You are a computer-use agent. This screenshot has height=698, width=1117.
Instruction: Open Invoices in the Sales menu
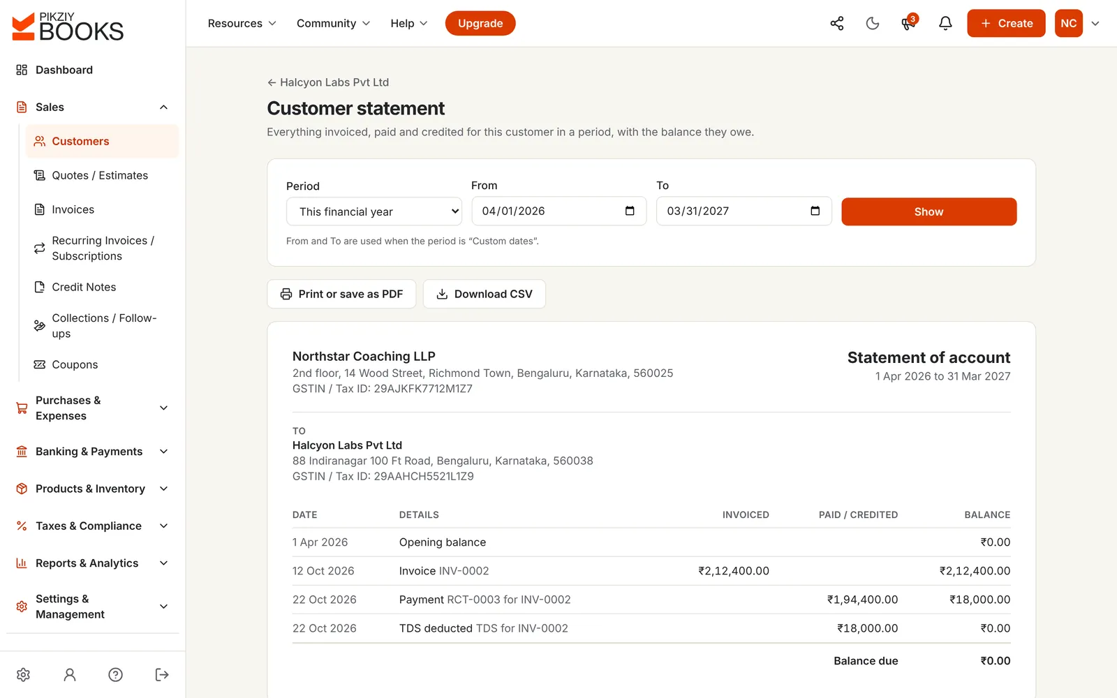click(102, 209)
